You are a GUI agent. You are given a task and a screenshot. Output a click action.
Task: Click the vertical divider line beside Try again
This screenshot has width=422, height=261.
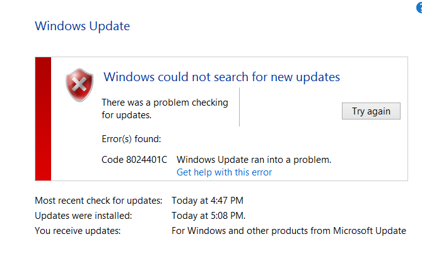(239, 107)
